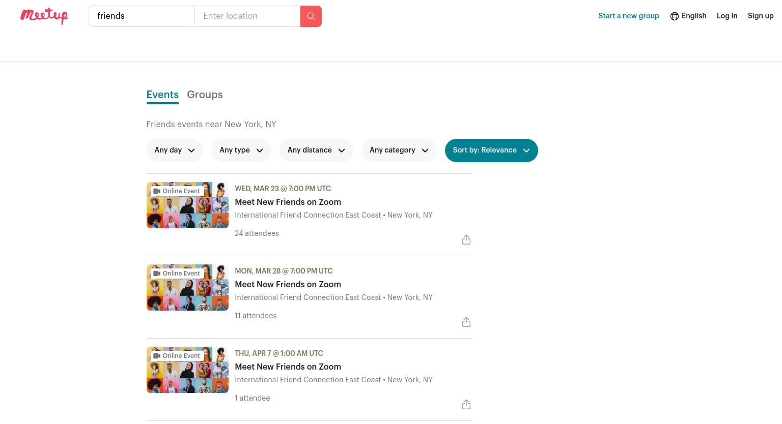
Task: Click the red search magnifier button
Action: point(311,16)
